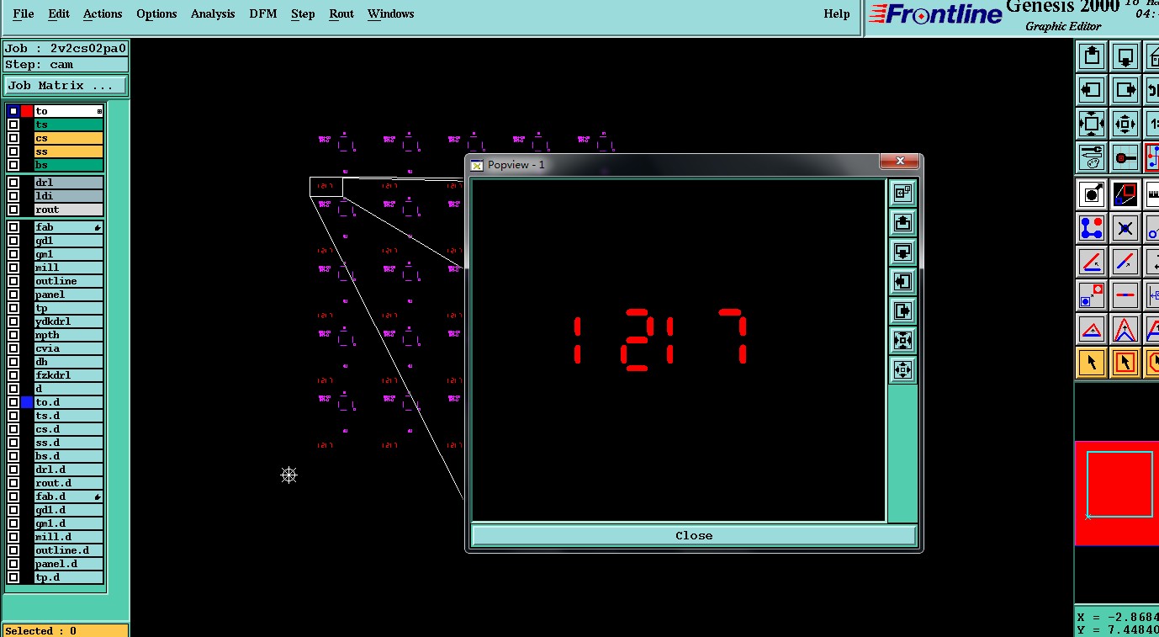Toggle checkbox for the outline layer
Viewport: 1159px width, 637px height.
pyautogui.click(x=13, y=281)
